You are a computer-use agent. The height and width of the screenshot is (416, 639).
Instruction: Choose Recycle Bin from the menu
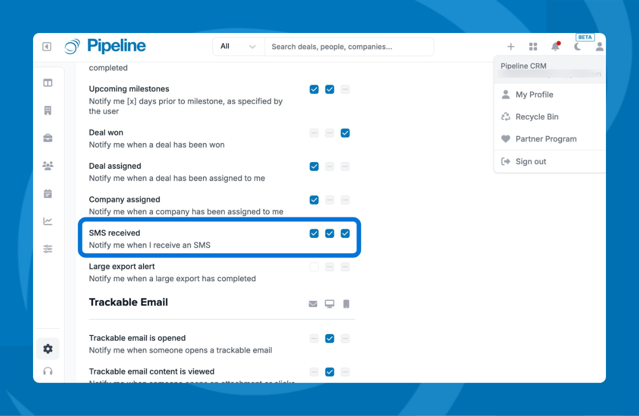[x=537, y=117]
